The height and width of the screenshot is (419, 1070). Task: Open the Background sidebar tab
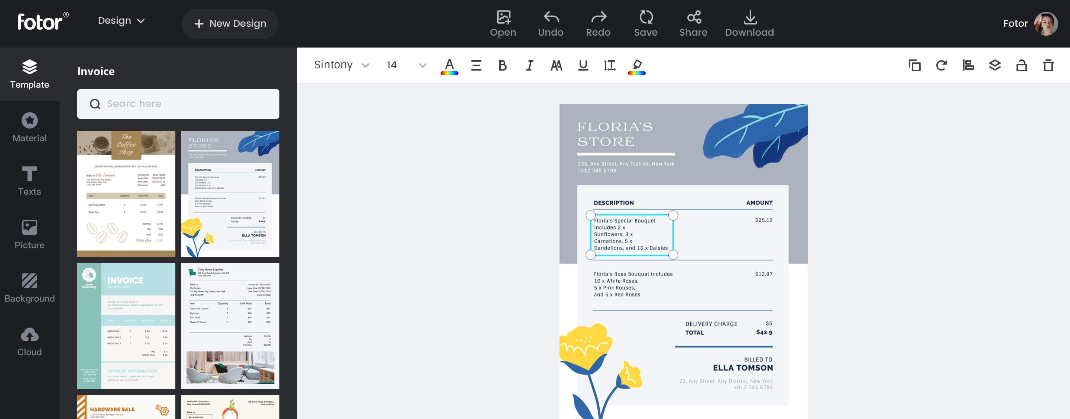29,288
